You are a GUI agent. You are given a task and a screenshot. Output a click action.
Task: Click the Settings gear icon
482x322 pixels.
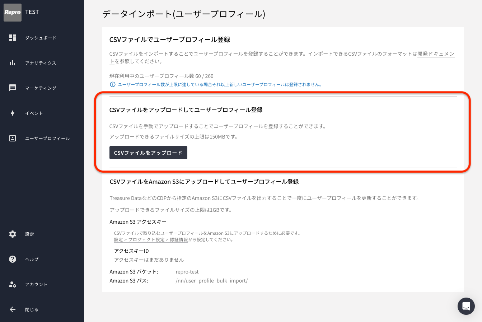tap(13, 234)
